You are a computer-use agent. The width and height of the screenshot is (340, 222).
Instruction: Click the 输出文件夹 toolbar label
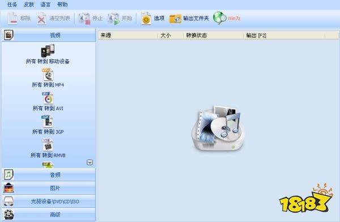[196, 18]
